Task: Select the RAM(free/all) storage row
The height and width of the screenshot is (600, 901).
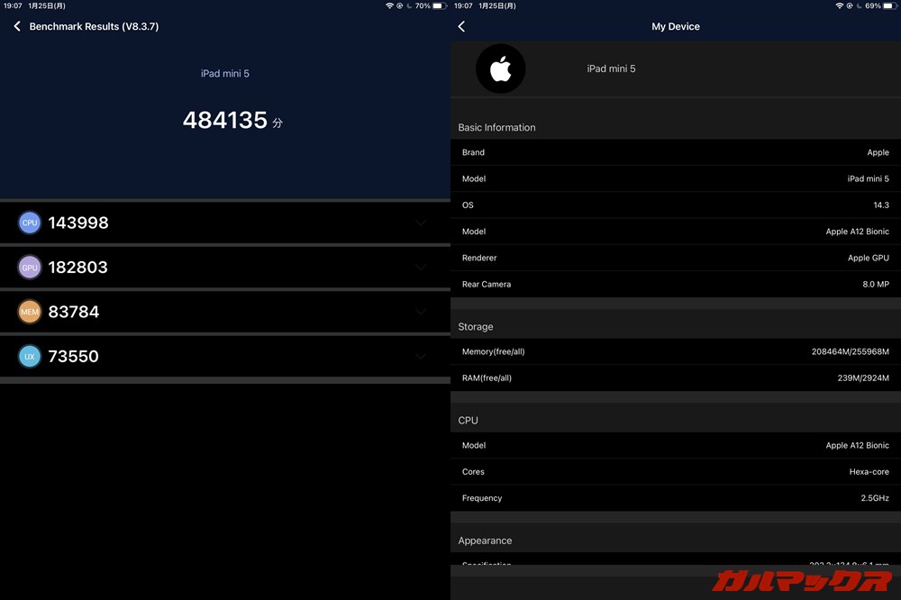Action: pos(676,377)
